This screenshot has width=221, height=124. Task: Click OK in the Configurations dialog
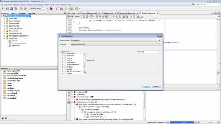pos(146,86)
